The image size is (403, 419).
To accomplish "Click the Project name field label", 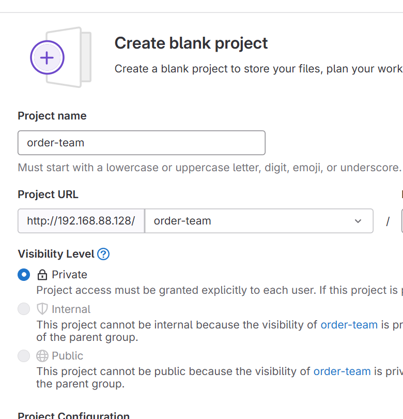I will (x=52, y=116).
